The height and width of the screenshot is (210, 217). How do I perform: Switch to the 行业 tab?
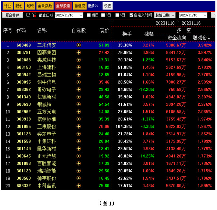click(x=8, y=6)
